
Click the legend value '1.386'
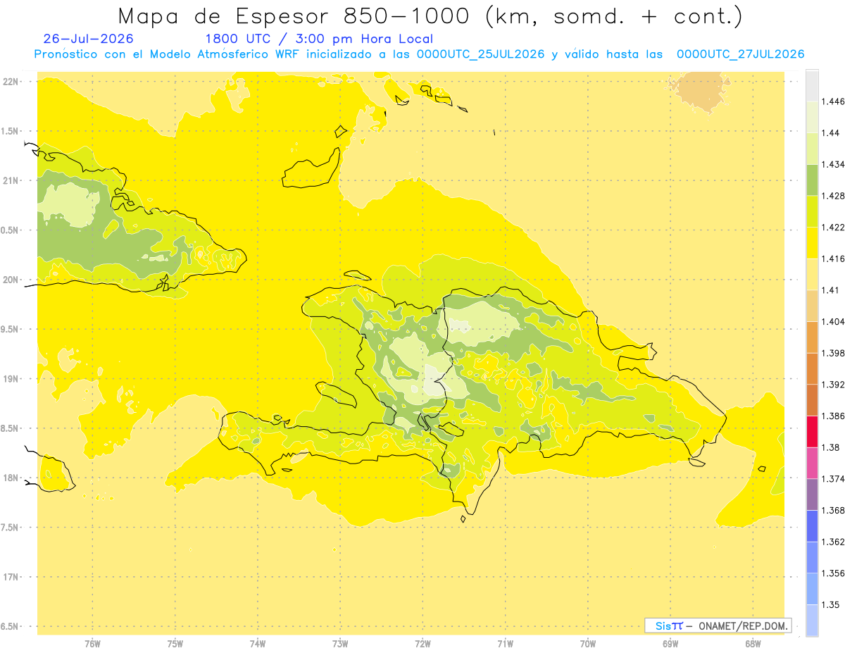point(834,416)
